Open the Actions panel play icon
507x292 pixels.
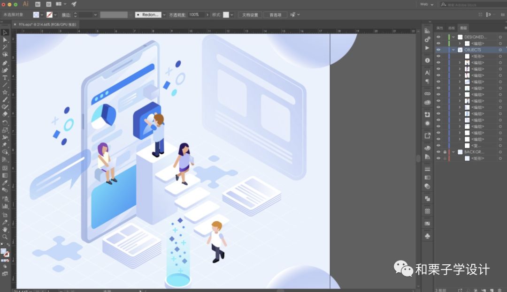coord(427,48)
